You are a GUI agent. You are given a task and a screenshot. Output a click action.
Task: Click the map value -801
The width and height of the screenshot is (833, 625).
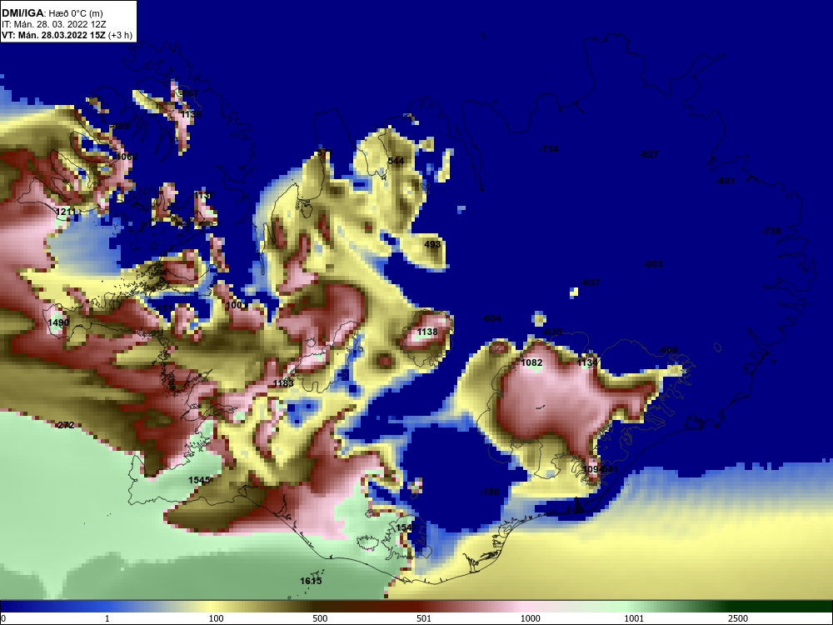pyautogui.click(x=726, y=181)
